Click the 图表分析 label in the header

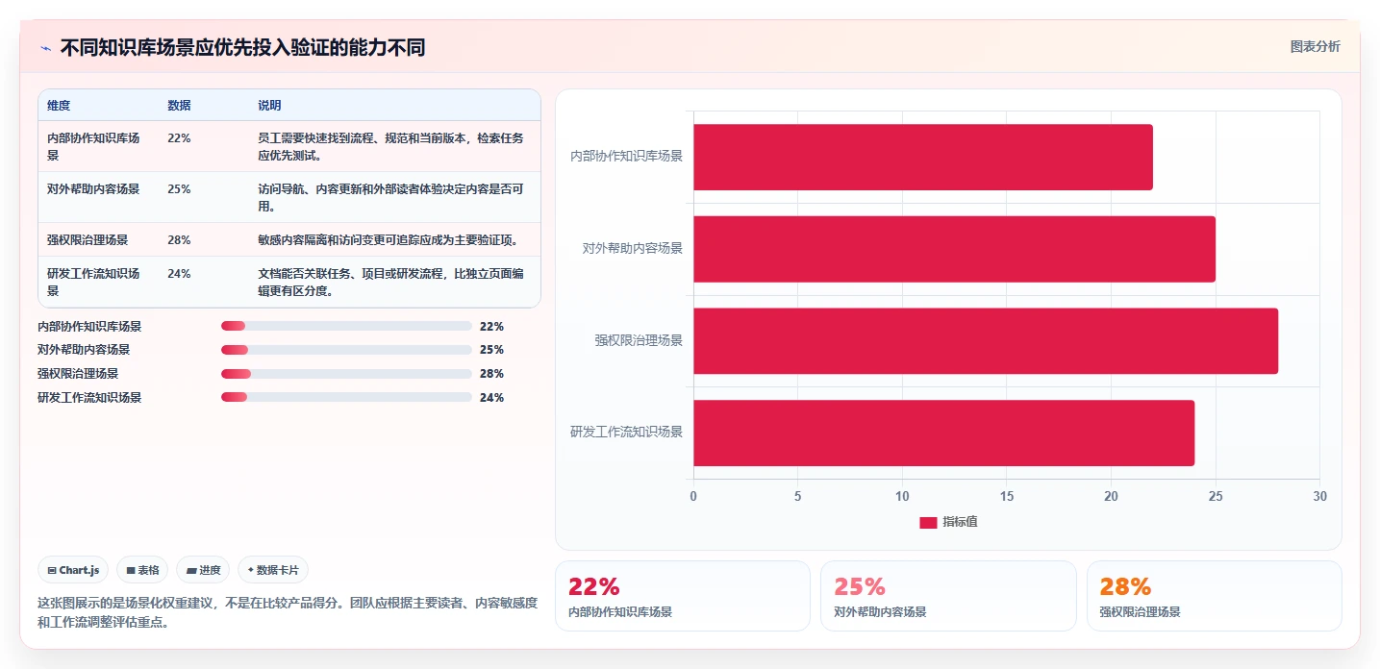point(1315,46)
